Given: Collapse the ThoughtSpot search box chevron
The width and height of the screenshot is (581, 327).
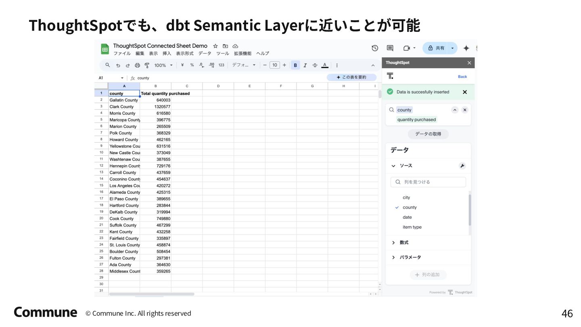Looking at the screenshot, I should click(x=455, y=110).
